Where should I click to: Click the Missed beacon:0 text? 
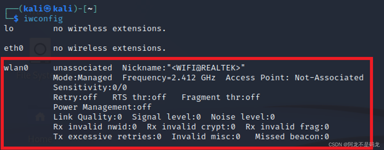click(x=292, y=137)
